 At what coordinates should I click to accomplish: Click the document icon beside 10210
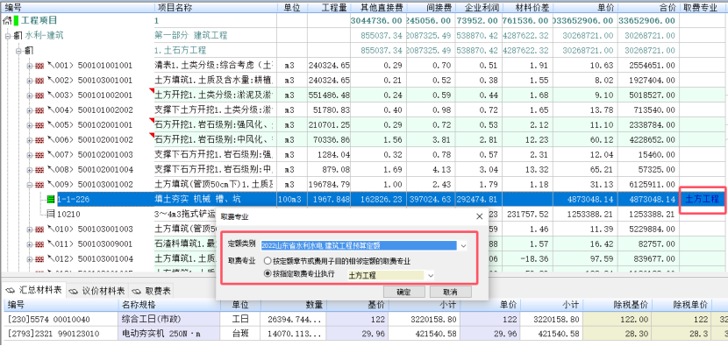(51, 215)
